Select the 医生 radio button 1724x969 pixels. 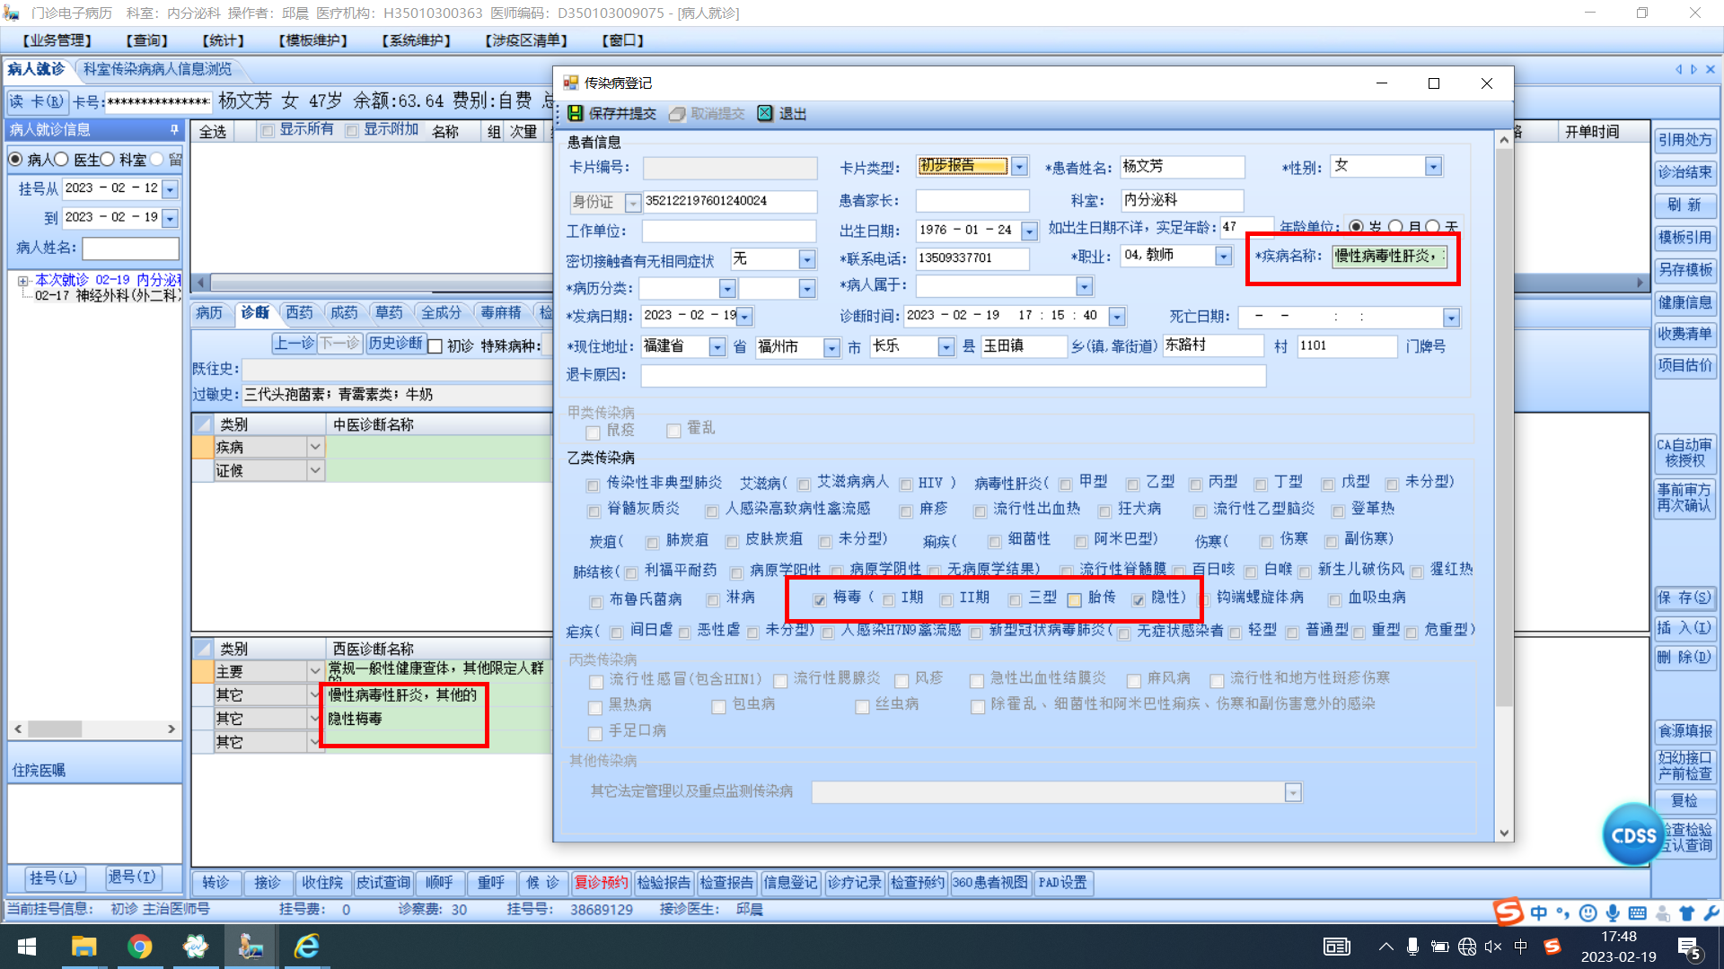click(x=62, y=160)
